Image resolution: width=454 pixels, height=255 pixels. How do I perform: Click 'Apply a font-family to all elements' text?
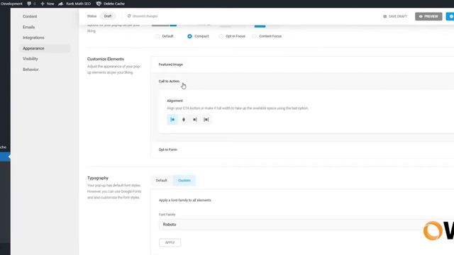coord(185,200)
